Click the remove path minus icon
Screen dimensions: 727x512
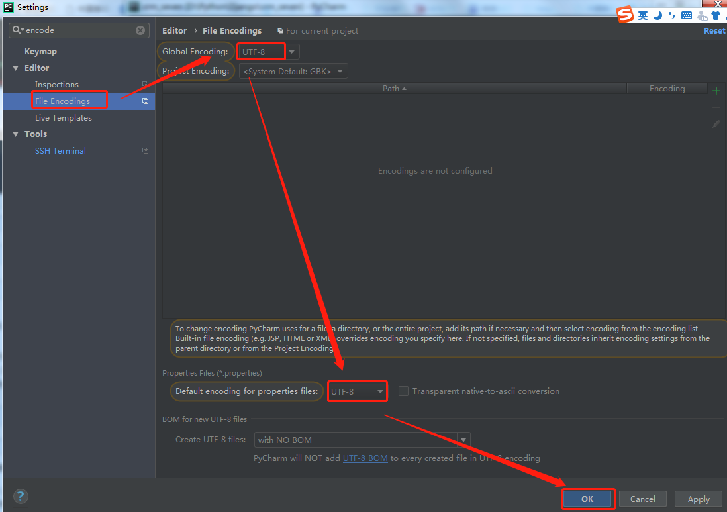click(716, 107)
